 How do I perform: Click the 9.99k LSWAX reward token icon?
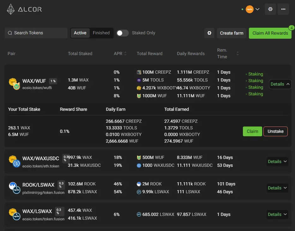tap(139, 192)
